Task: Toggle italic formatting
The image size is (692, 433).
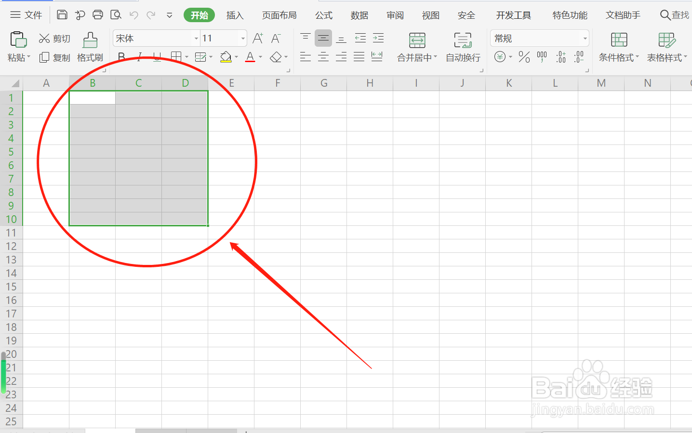Action: (x=140, y=58)
